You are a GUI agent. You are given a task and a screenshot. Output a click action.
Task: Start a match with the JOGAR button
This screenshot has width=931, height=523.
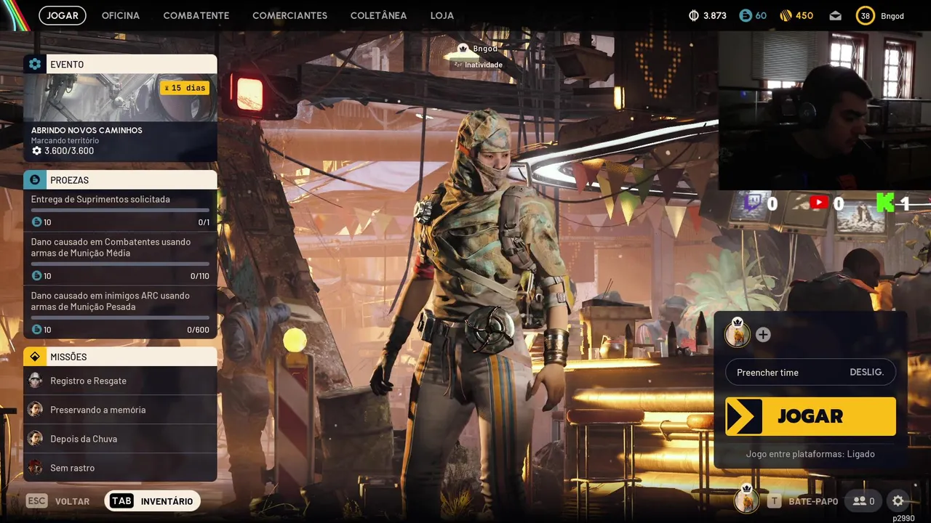(x=810, y=416)
